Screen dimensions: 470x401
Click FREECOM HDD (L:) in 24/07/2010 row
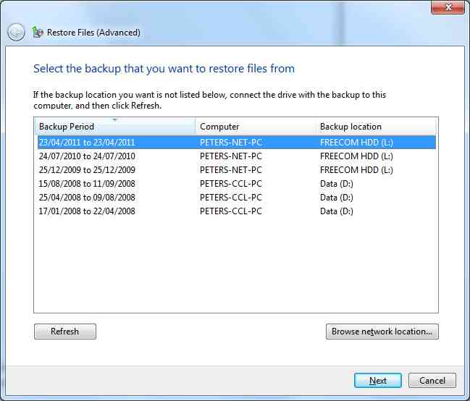[356, 156]
